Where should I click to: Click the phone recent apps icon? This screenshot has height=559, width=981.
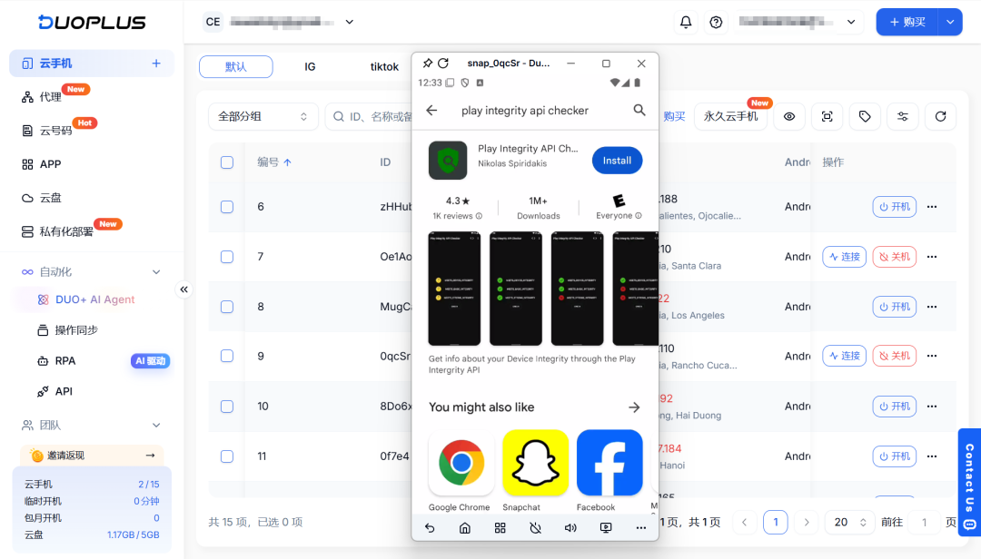pyautogui.click(x=500, y=528)
